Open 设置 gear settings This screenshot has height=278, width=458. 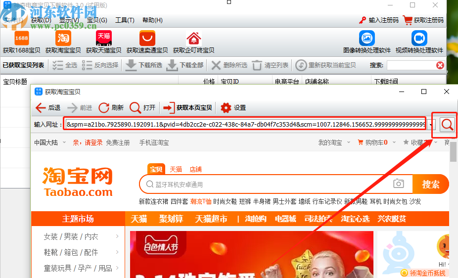pos(233,108)
